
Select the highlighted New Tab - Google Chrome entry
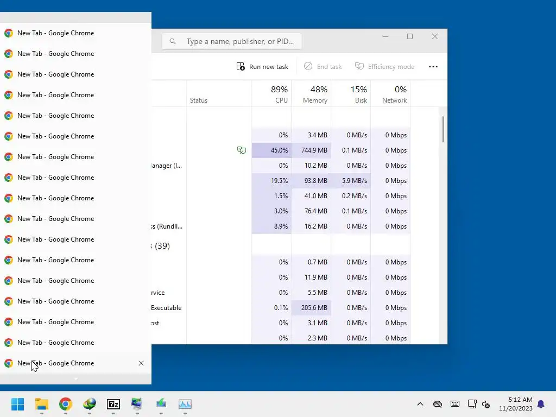tap(75, 363)
